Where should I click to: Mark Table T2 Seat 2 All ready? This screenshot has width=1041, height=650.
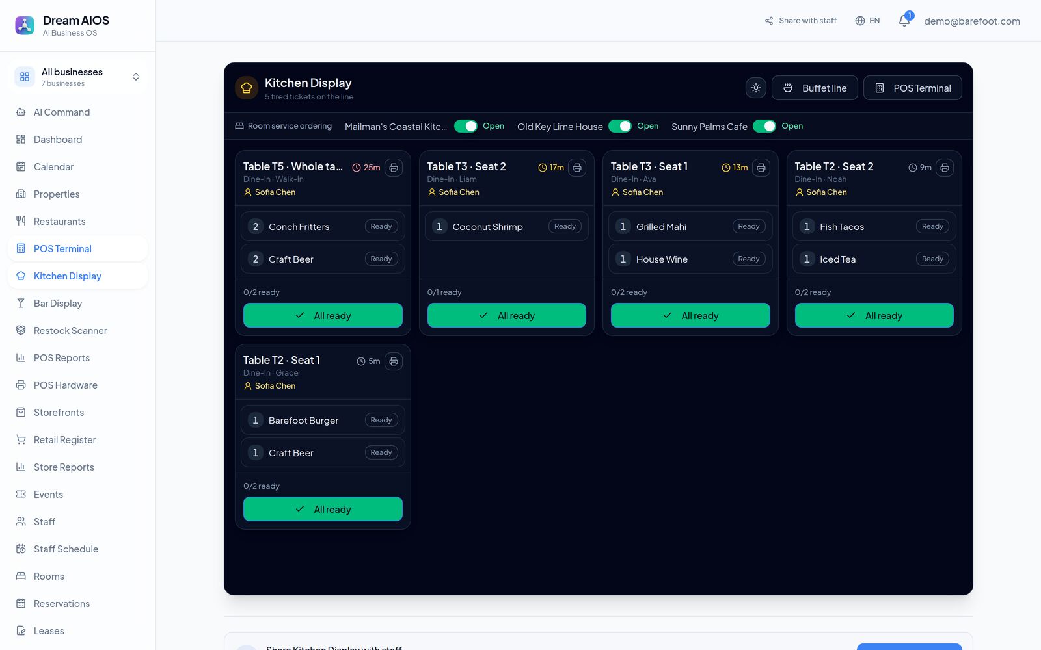(x=874, y=315)
